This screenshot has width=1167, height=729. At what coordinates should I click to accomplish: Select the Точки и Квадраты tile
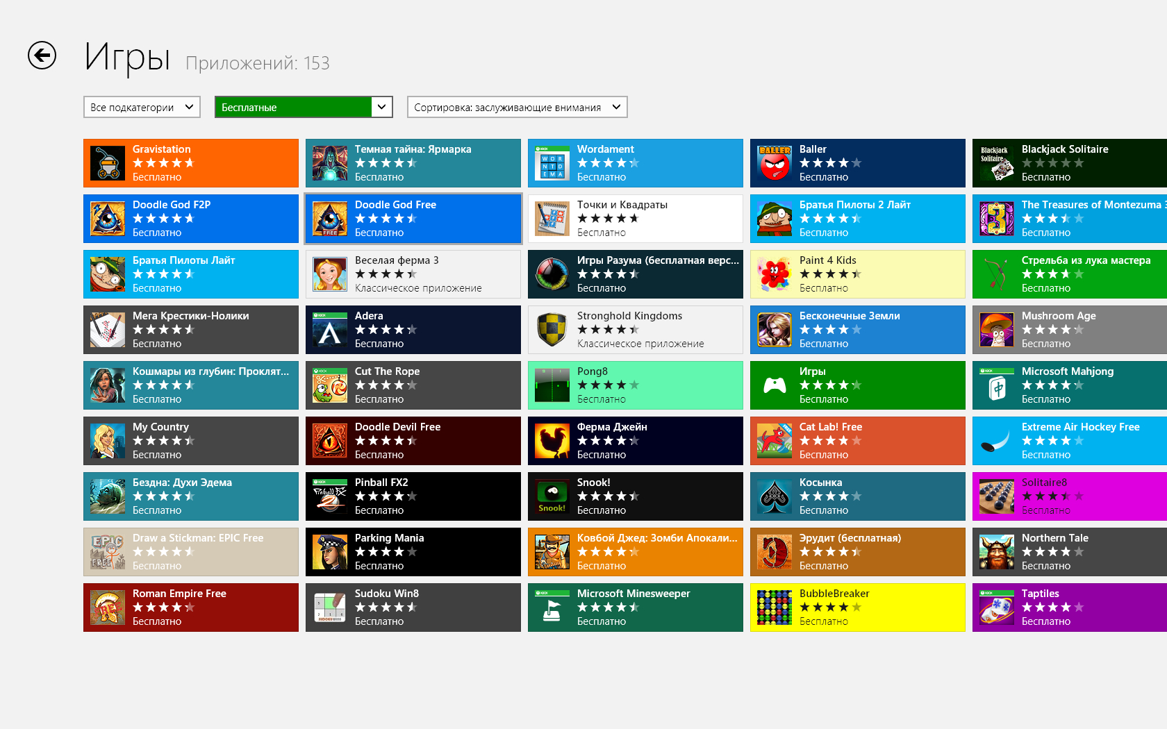pyautogui.click(x=636, y=219)
